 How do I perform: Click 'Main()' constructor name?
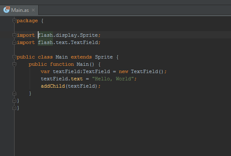click(85, 64)
